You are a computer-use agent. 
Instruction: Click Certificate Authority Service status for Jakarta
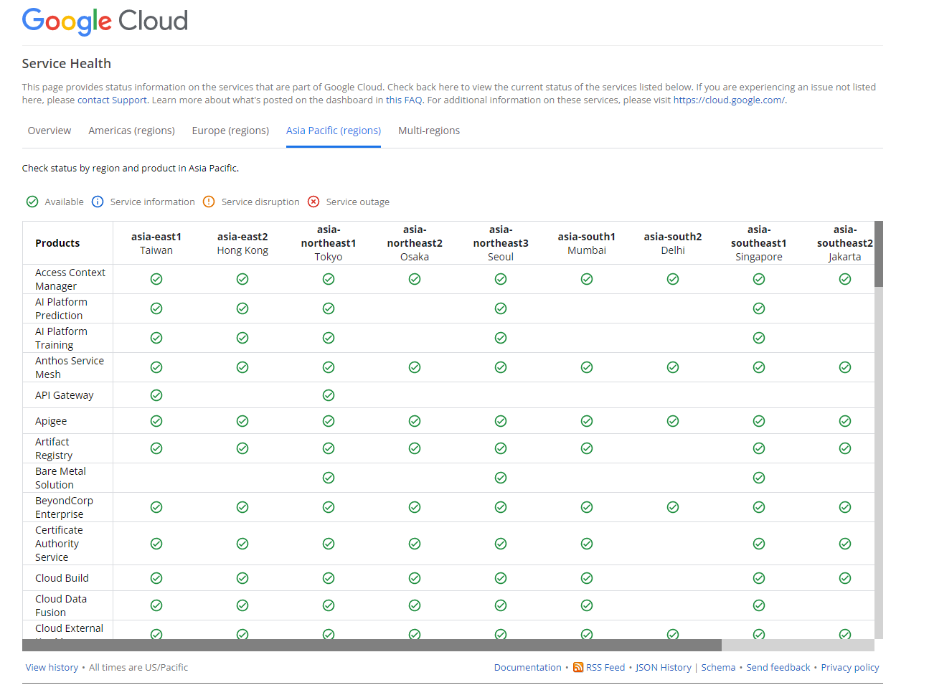coord(845,544)
